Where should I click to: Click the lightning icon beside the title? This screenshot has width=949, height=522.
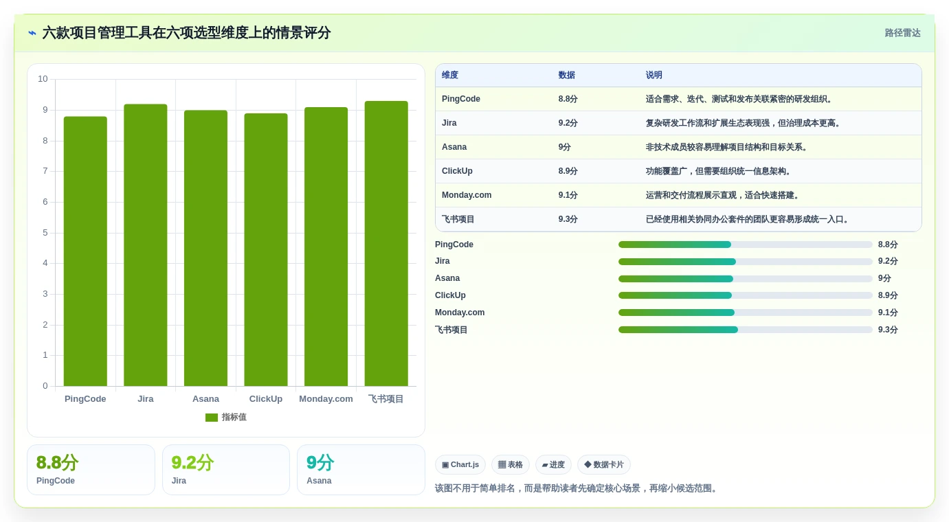tap(32, 33)
